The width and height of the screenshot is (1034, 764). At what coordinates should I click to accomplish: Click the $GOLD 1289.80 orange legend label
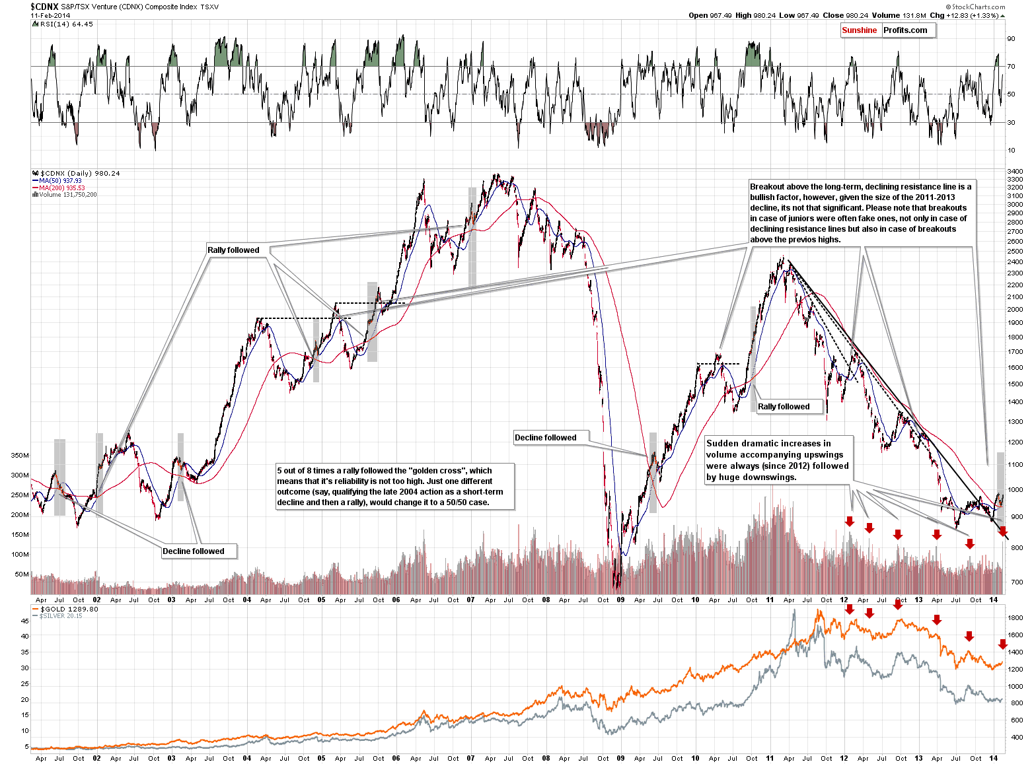(x=65, y=609)
